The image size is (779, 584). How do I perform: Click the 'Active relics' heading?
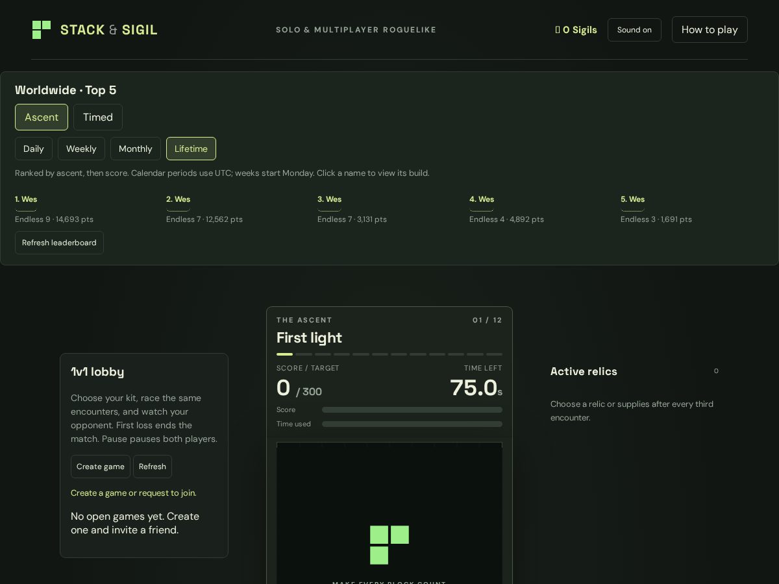coord(584,371)
